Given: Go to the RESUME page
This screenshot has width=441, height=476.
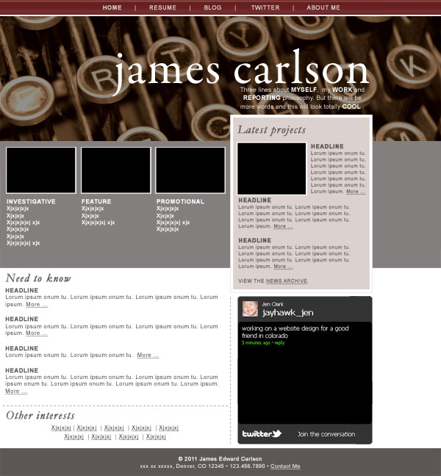Looking at the screenshot, I should pyautogui.click(x=162, y=7).
